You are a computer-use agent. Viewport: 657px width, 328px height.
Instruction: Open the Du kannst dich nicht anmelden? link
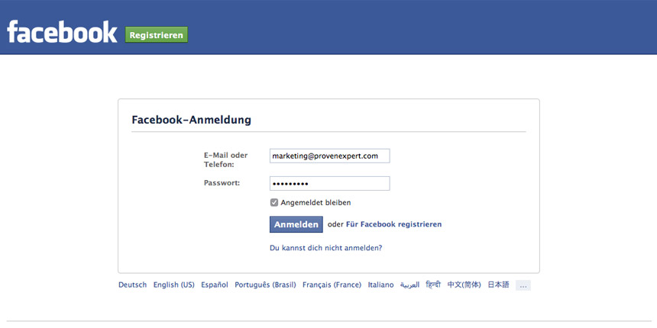(x=326, y=248)
